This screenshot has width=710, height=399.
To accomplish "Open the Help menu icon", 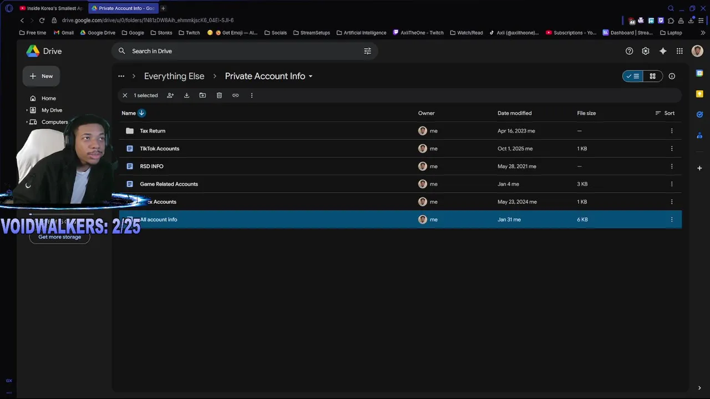I will coord(629,51).
